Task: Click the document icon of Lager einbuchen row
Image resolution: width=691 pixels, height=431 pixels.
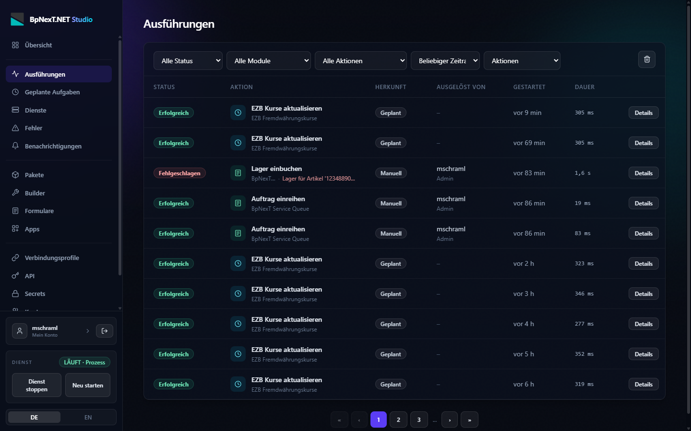Action: pos(238,173)
